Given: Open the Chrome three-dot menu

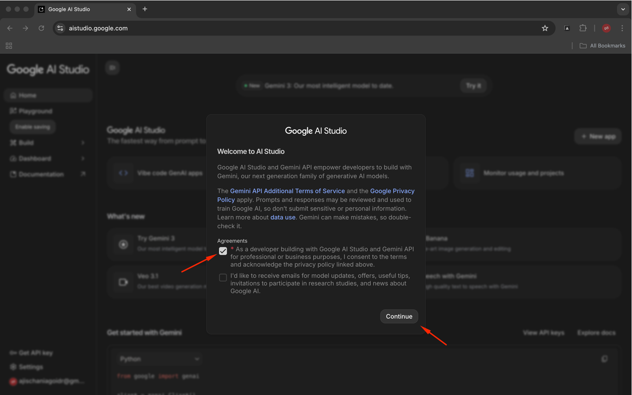Looking at the screenshot, I should (622, 28).
